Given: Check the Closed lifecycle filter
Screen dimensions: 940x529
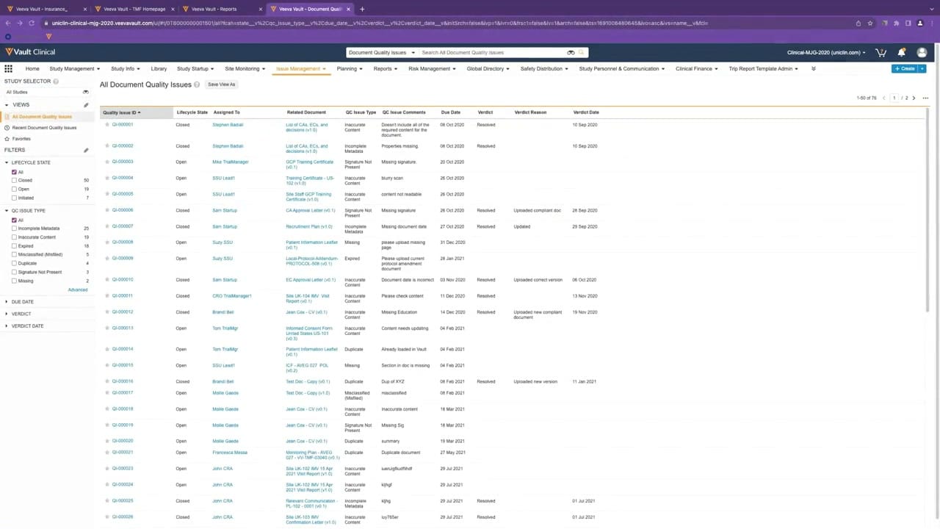Looking at the screenshot, I should 14,180.
